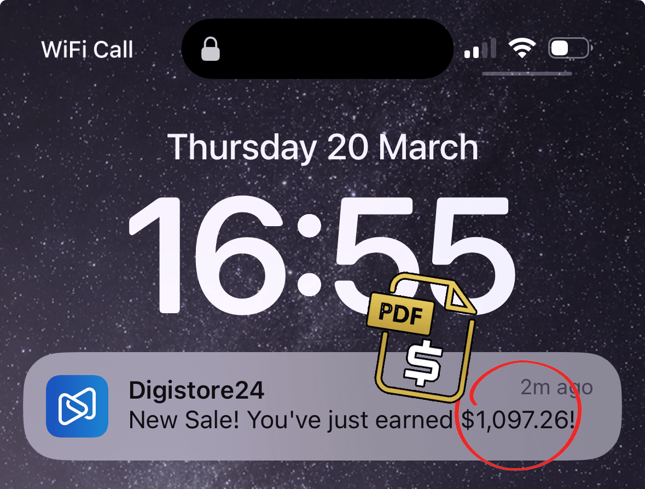Tap the Digistore24 app icon
The width and height of the screenshot is (645, 489).
[x=77, y=406]
